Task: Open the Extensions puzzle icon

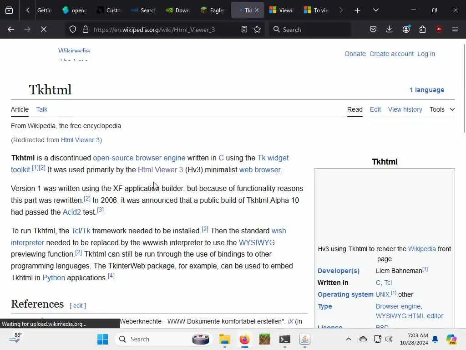Action: (422, 29)
